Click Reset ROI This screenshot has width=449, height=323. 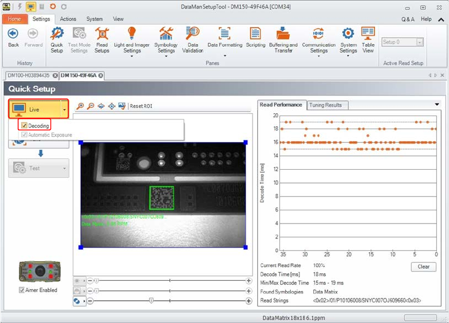(141, 106)
